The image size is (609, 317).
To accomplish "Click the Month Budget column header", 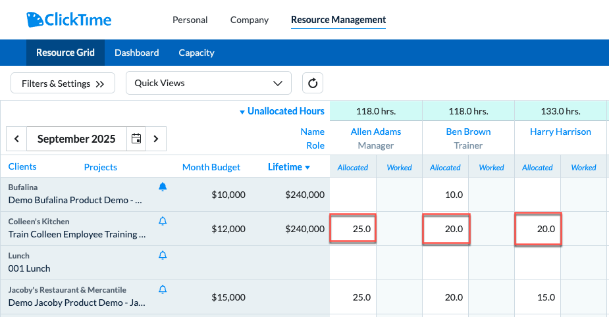I will click(x=211, y=167).
